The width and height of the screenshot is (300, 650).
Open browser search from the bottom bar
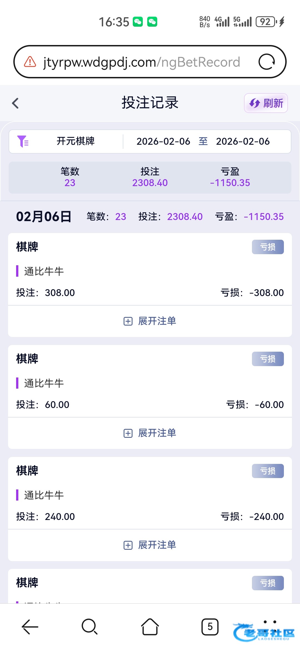[x=89, y=627]
